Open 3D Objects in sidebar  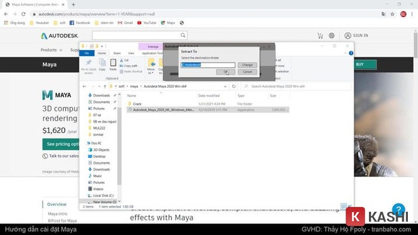tap(101, 150)
